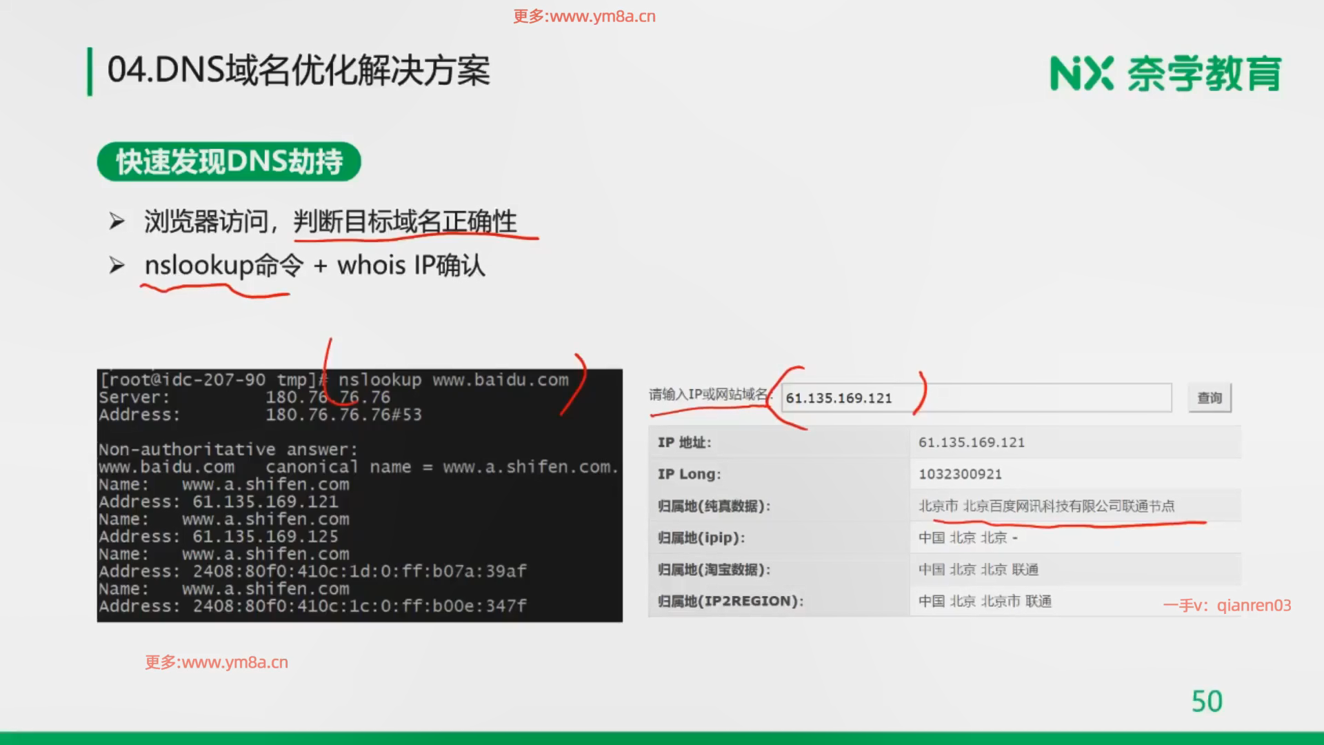1324x745 pixels.
Task: Click the page number 50
Action: pyautogui.click(x=1207, y=702)
